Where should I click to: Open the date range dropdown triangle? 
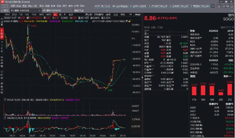[127, 21]
